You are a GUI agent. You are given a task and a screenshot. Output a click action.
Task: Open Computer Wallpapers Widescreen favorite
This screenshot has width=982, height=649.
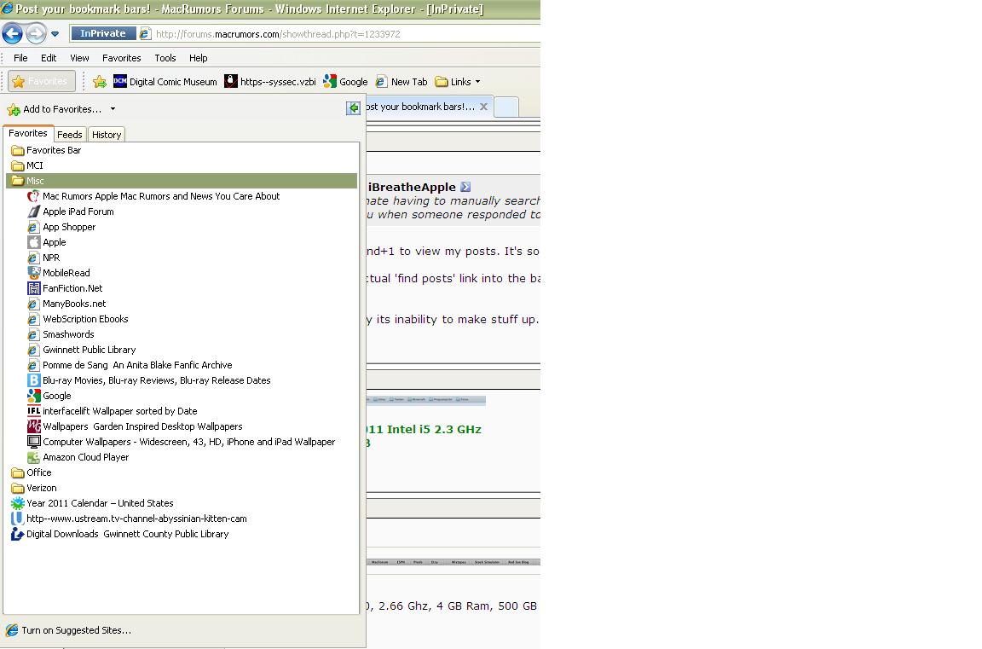click(182, 442)
